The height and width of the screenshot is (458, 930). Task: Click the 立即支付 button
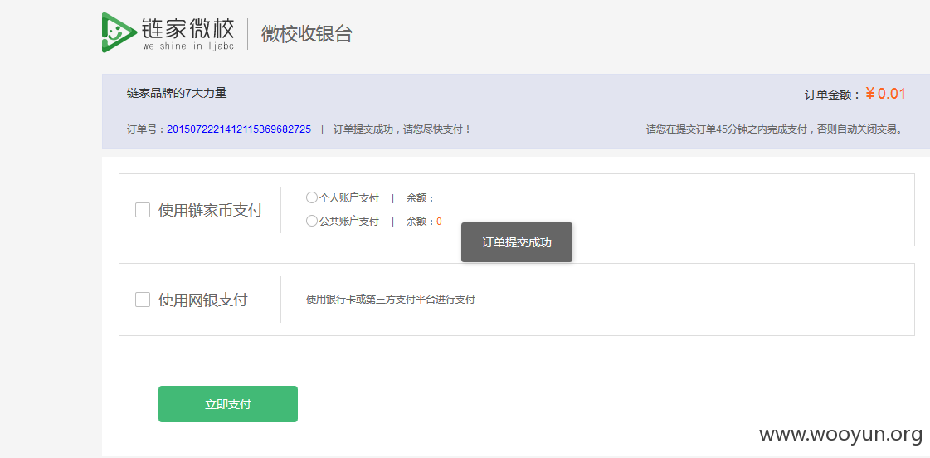[x=228, y=404]
